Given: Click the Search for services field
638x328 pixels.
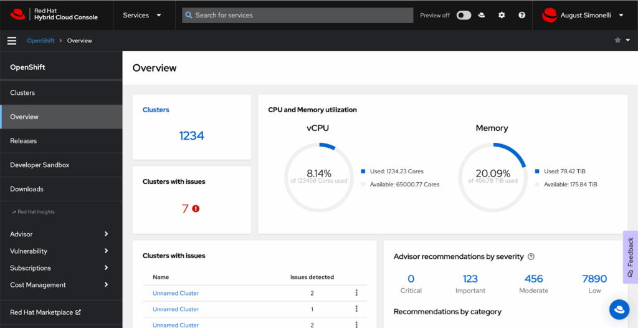Looking at the screenshot, I should (298, 15).
